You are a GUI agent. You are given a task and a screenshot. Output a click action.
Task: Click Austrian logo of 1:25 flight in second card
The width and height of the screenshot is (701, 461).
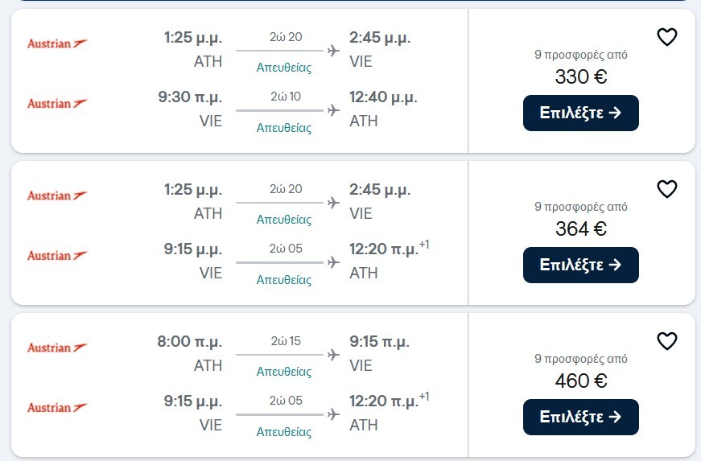coord(57,196)
